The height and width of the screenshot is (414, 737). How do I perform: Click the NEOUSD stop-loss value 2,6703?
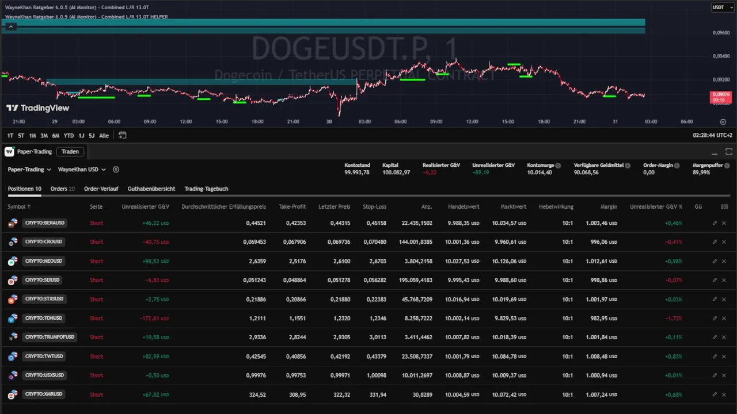[377, 261]
